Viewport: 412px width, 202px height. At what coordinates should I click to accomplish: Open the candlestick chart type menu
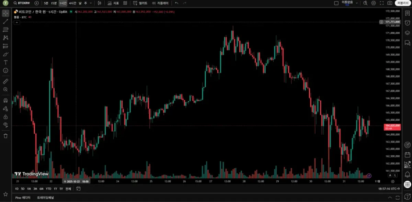(99, 3)
